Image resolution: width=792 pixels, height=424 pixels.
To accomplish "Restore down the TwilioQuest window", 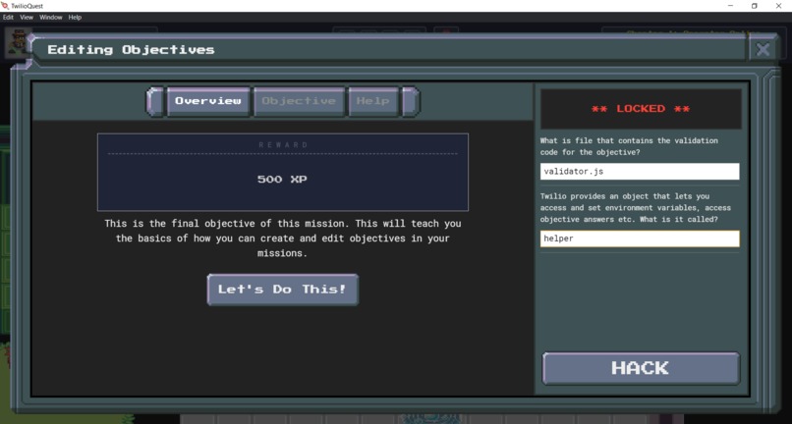I will tap(754, 6).
